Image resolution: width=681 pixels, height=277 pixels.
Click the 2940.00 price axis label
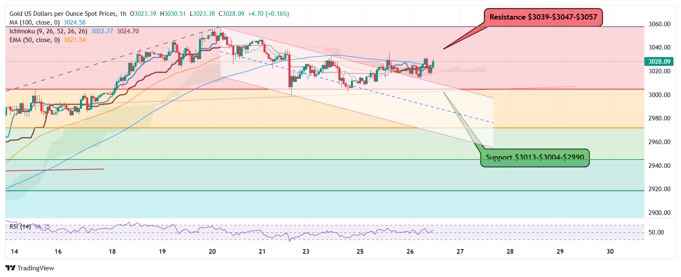659,166
